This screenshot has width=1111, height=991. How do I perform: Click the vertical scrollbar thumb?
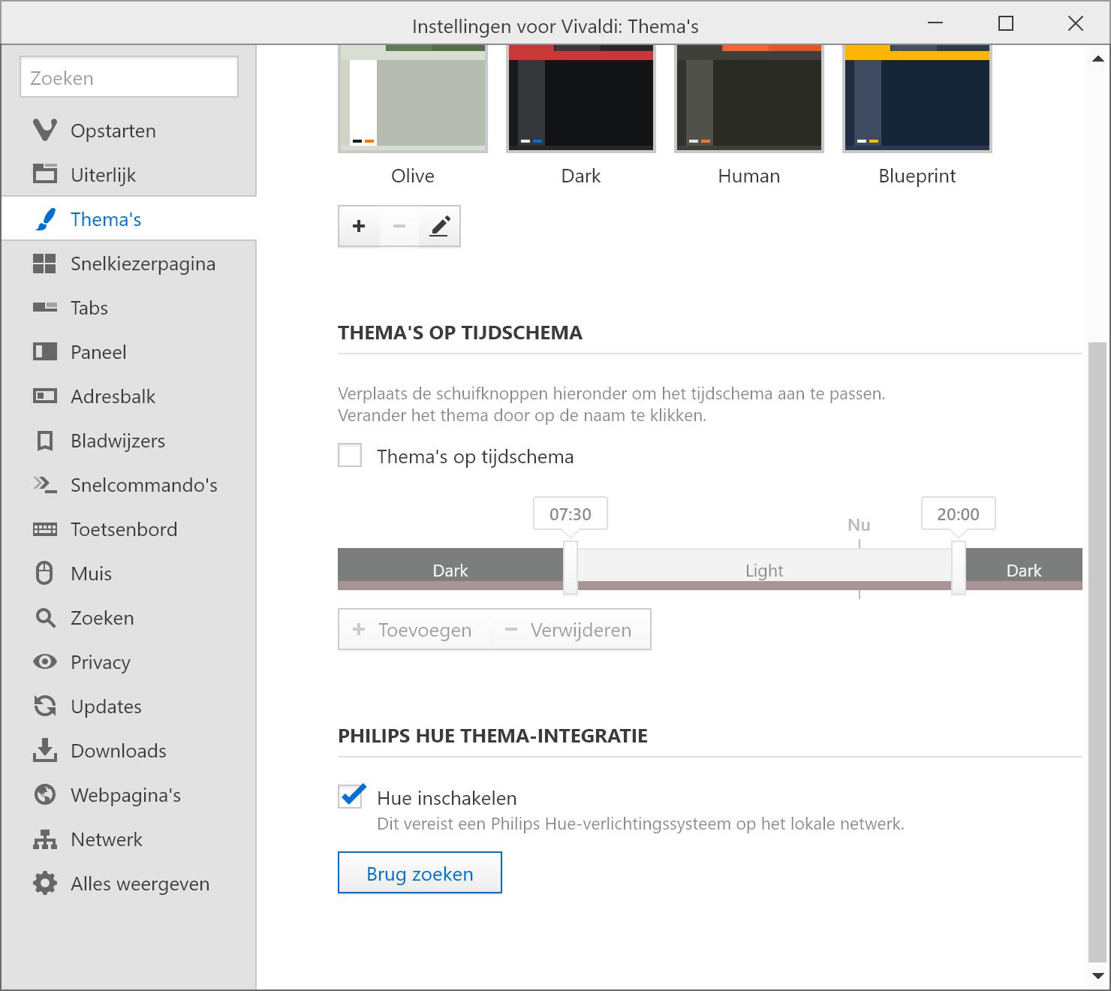click(1097, 651)
